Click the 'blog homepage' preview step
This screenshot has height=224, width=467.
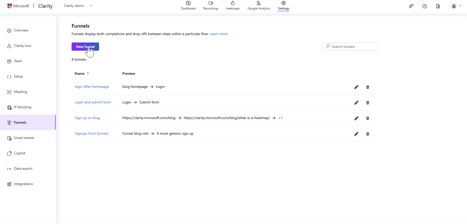point(135,87)
